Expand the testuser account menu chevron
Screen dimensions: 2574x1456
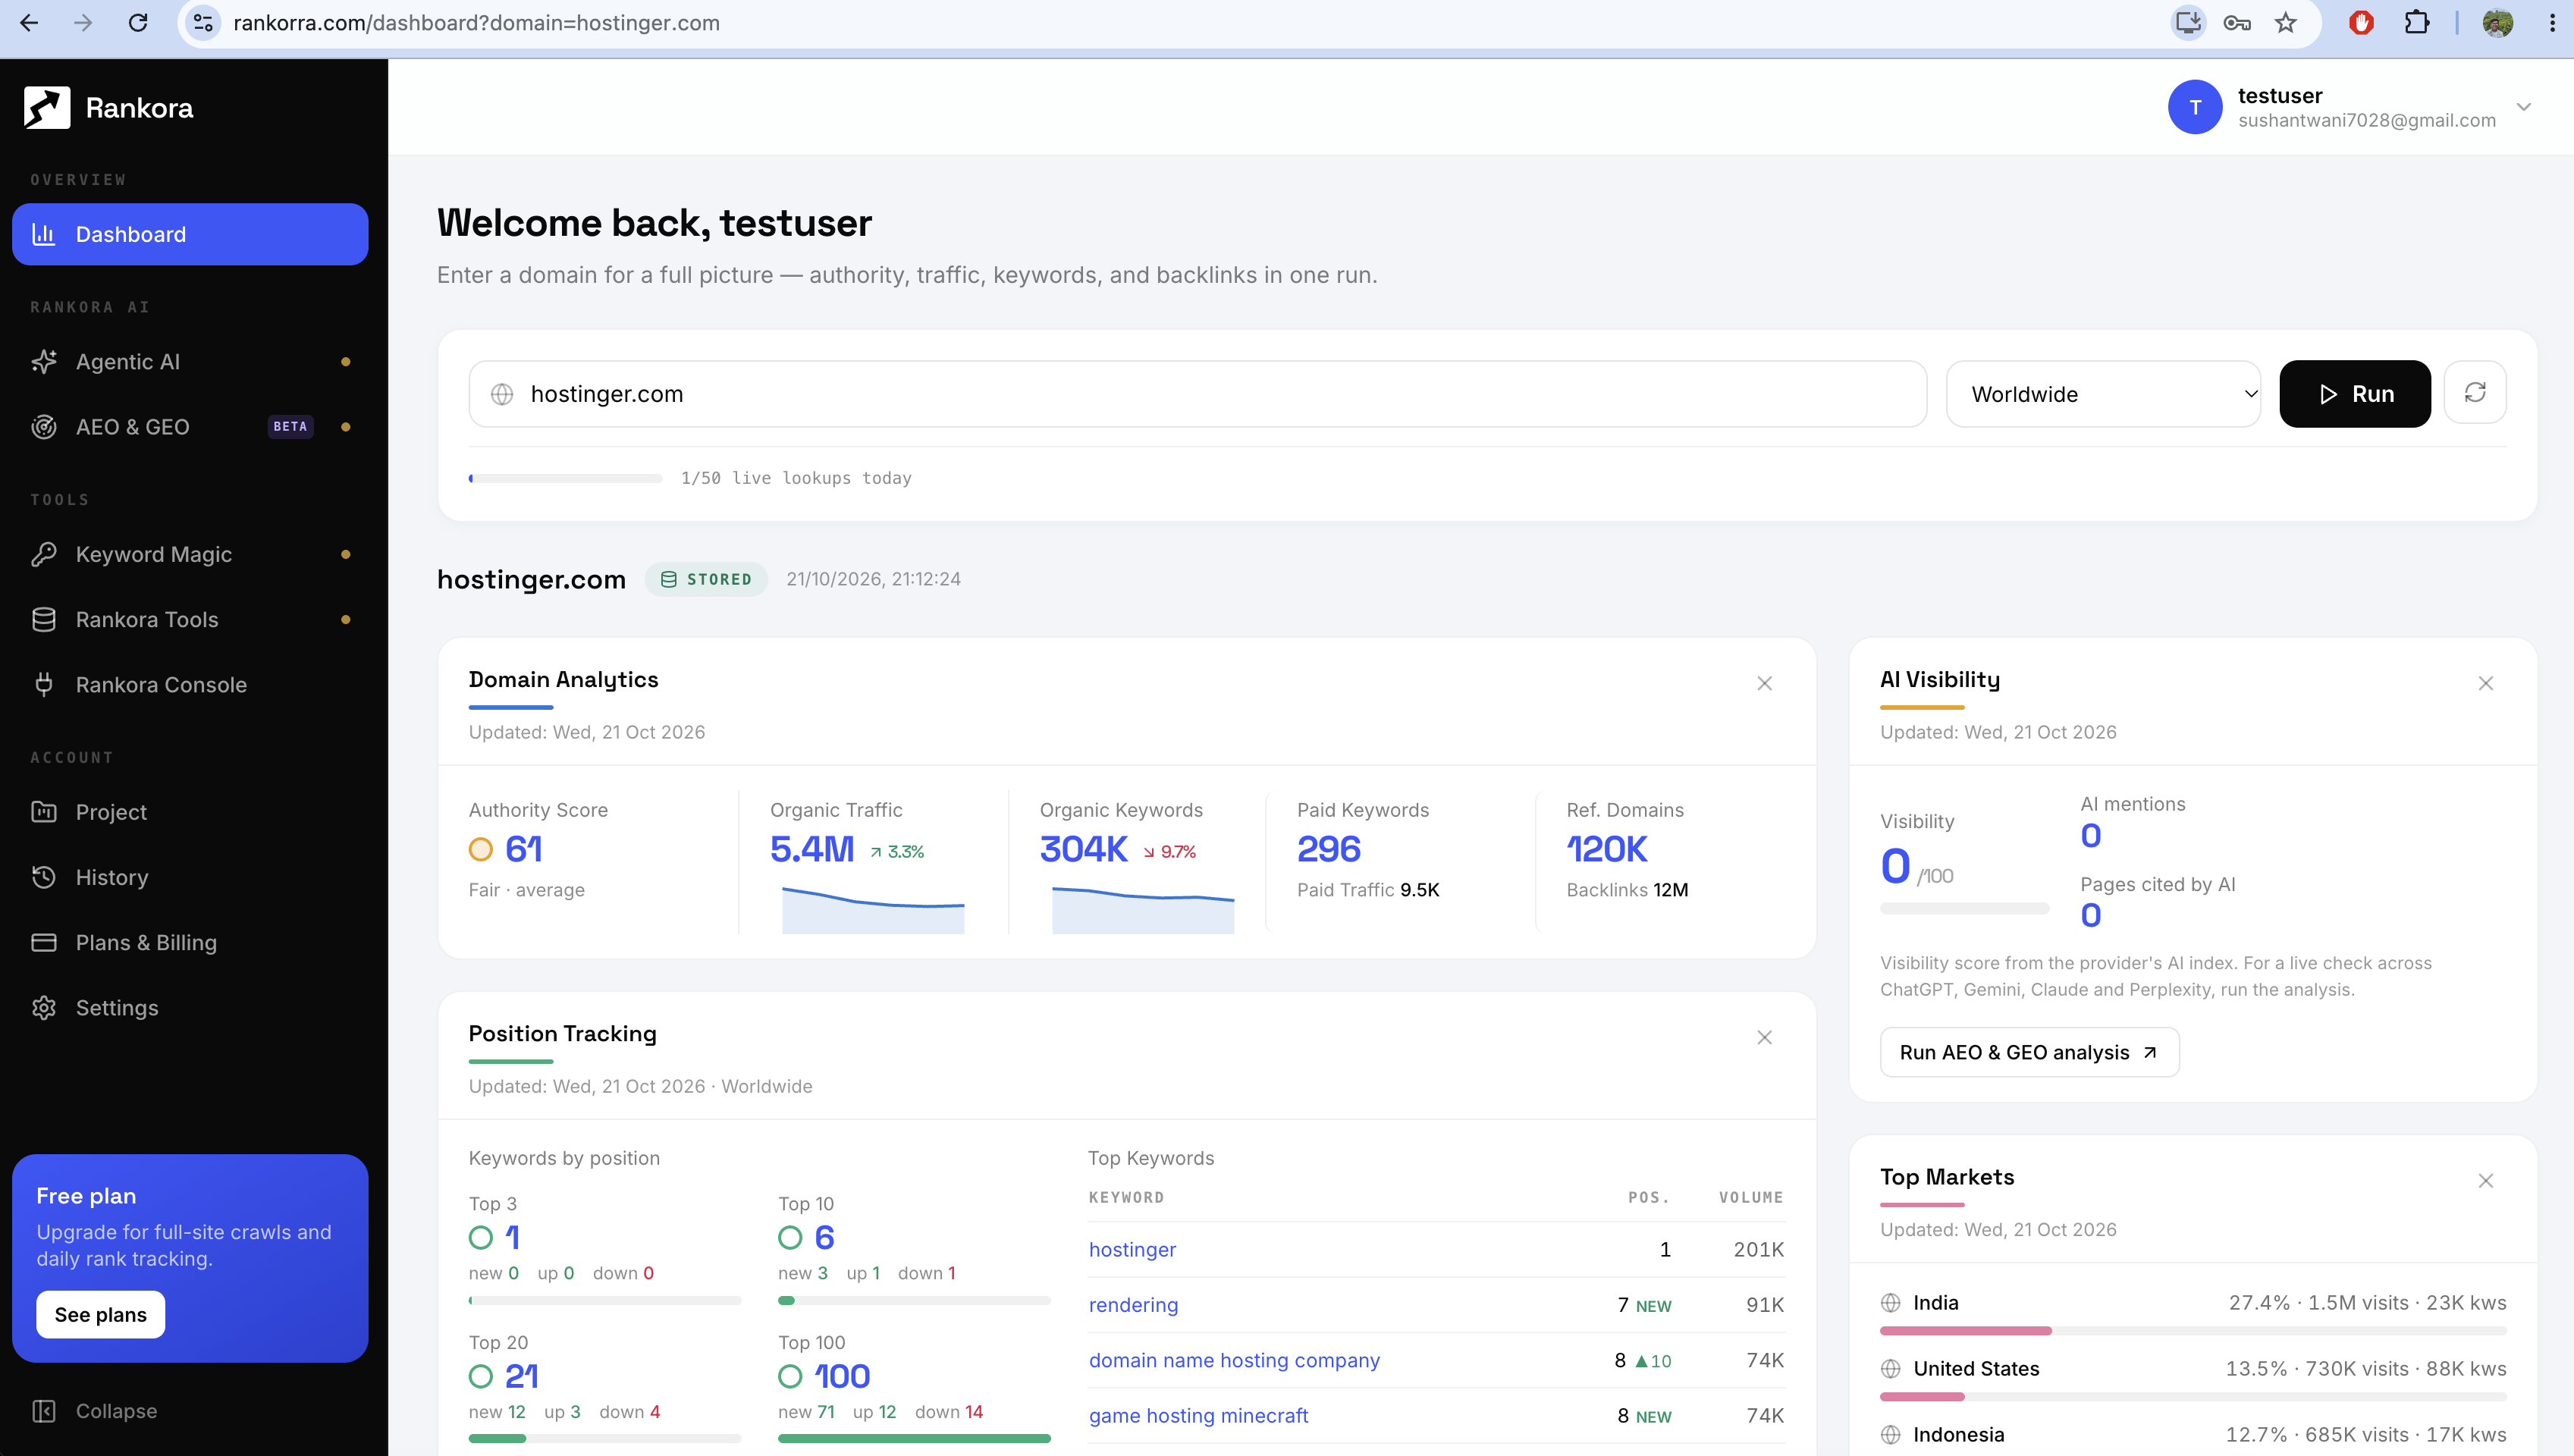point(2523,107)
